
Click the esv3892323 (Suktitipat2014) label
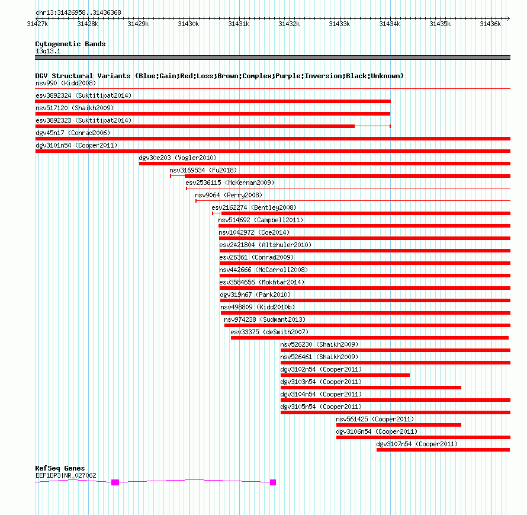pyautogui.click(x=83, y=120)
